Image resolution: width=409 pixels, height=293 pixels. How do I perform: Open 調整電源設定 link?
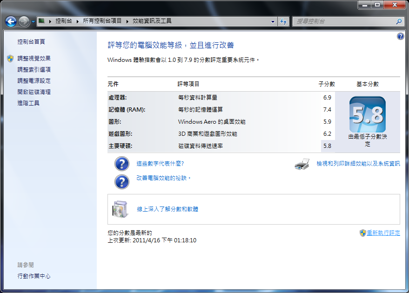coord(34,81)
